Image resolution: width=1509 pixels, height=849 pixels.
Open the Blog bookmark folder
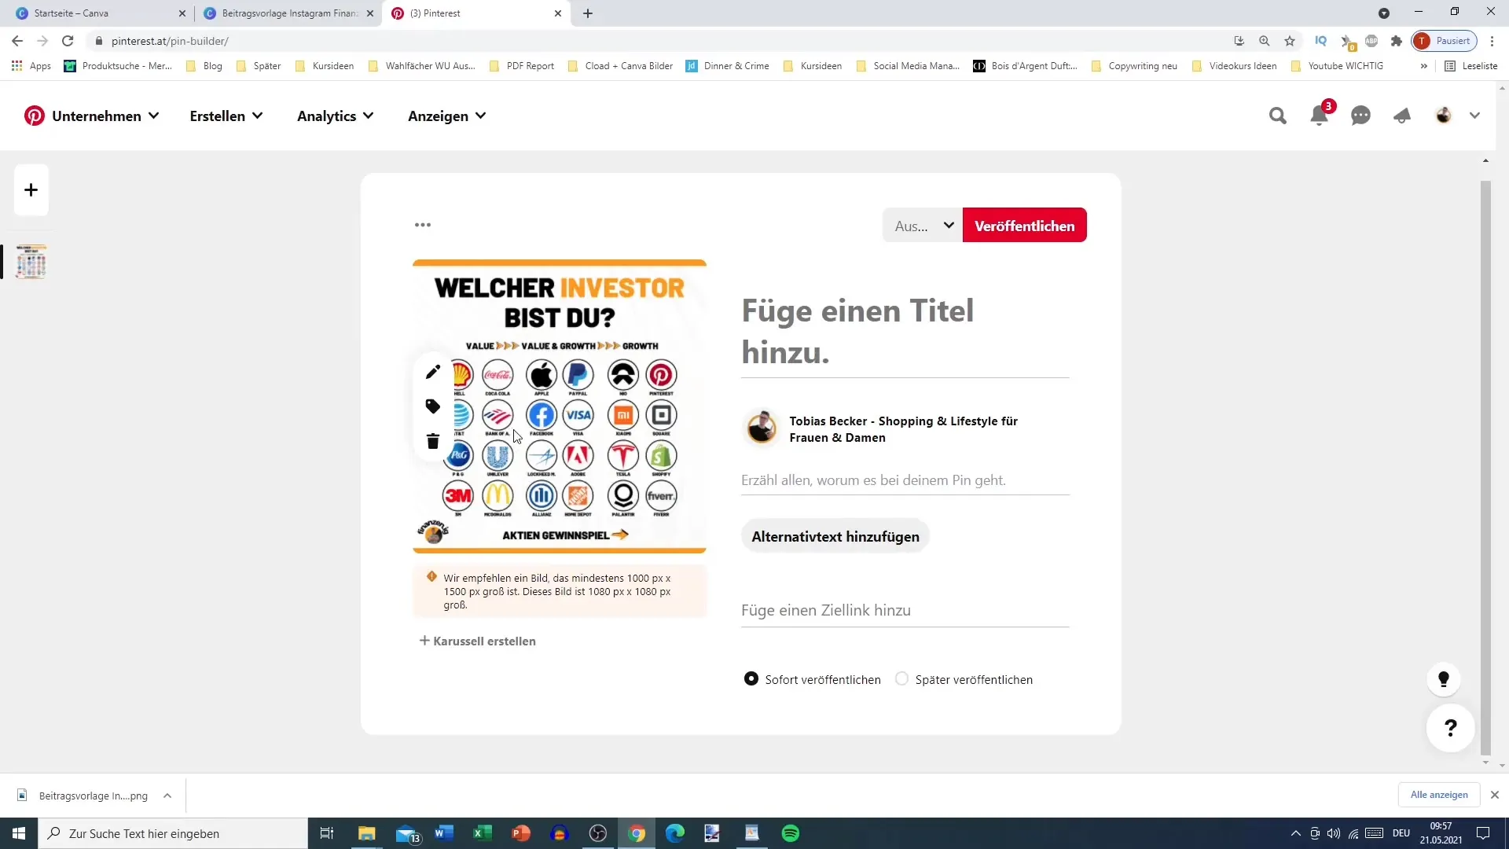[x=204, y=66]
